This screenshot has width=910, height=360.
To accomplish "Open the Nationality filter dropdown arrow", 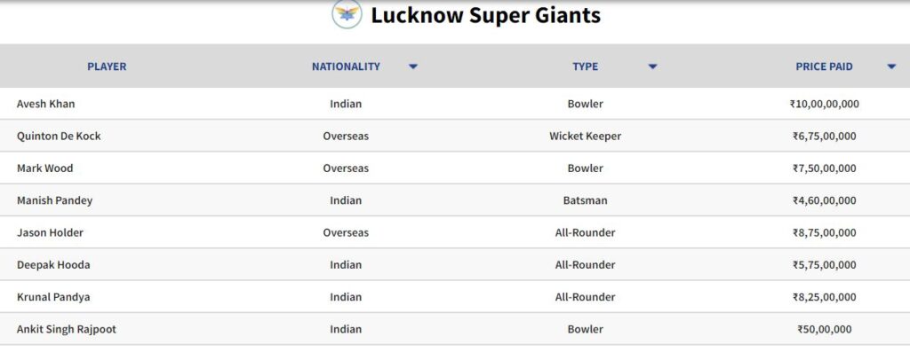I will coord(413,67).
